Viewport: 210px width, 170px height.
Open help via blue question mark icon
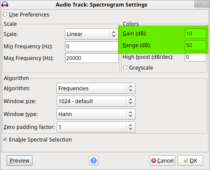93,160
